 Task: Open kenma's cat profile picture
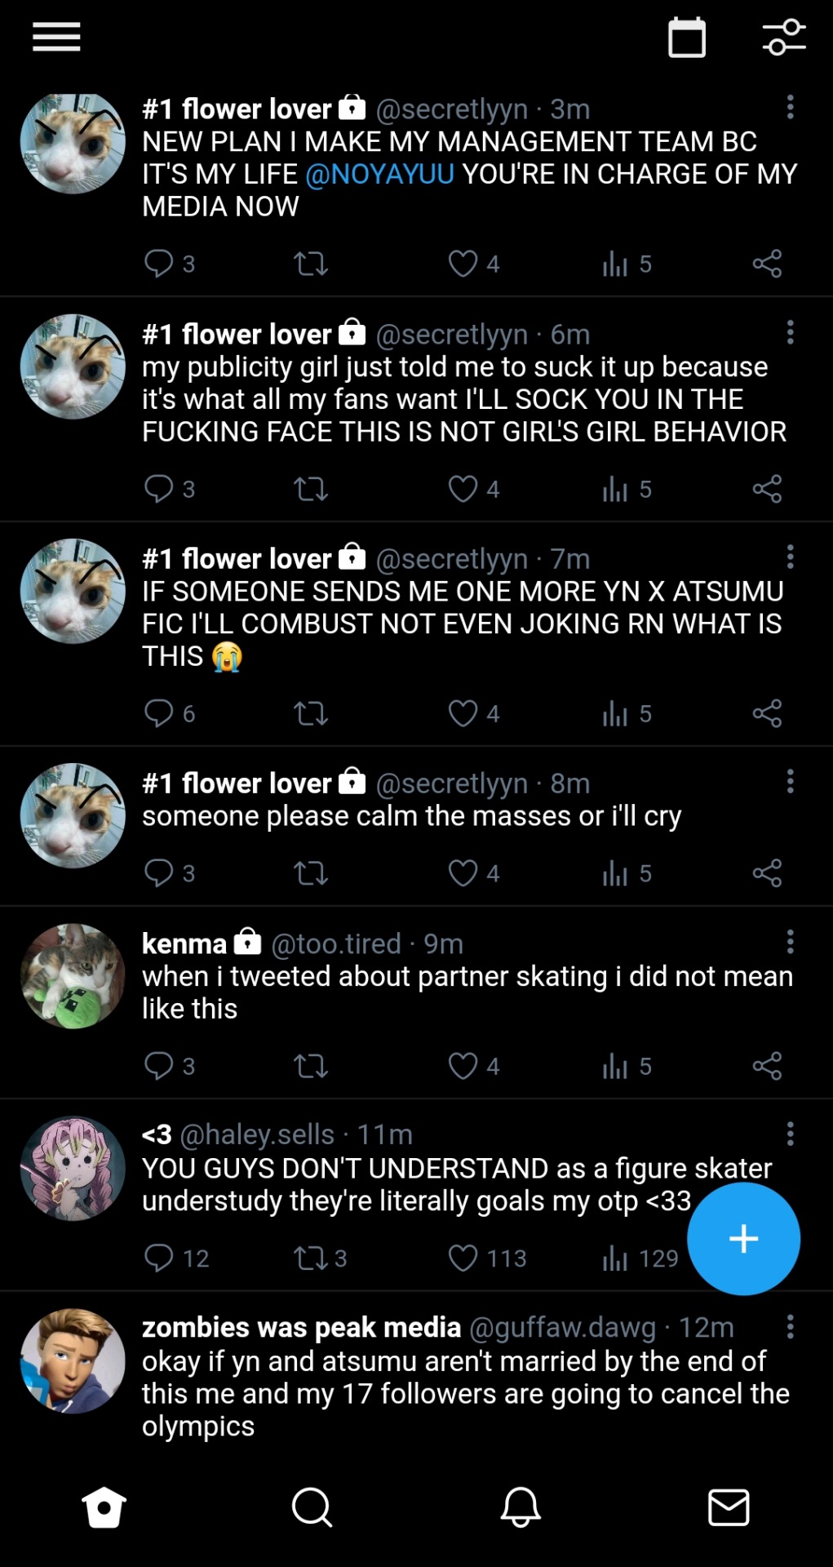pyautogui.click(x=73, y=976)
